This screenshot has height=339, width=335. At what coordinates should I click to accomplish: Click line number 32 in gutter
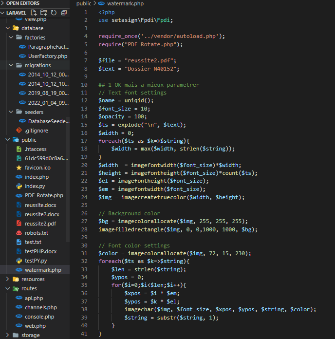pos(84,261)
